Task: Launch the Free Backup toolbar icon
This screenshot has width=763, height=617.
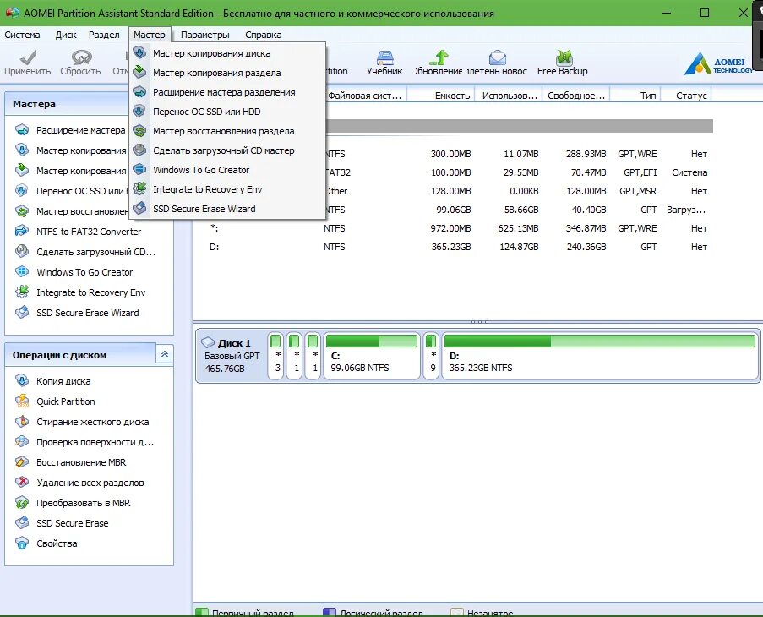Action: 564,57
